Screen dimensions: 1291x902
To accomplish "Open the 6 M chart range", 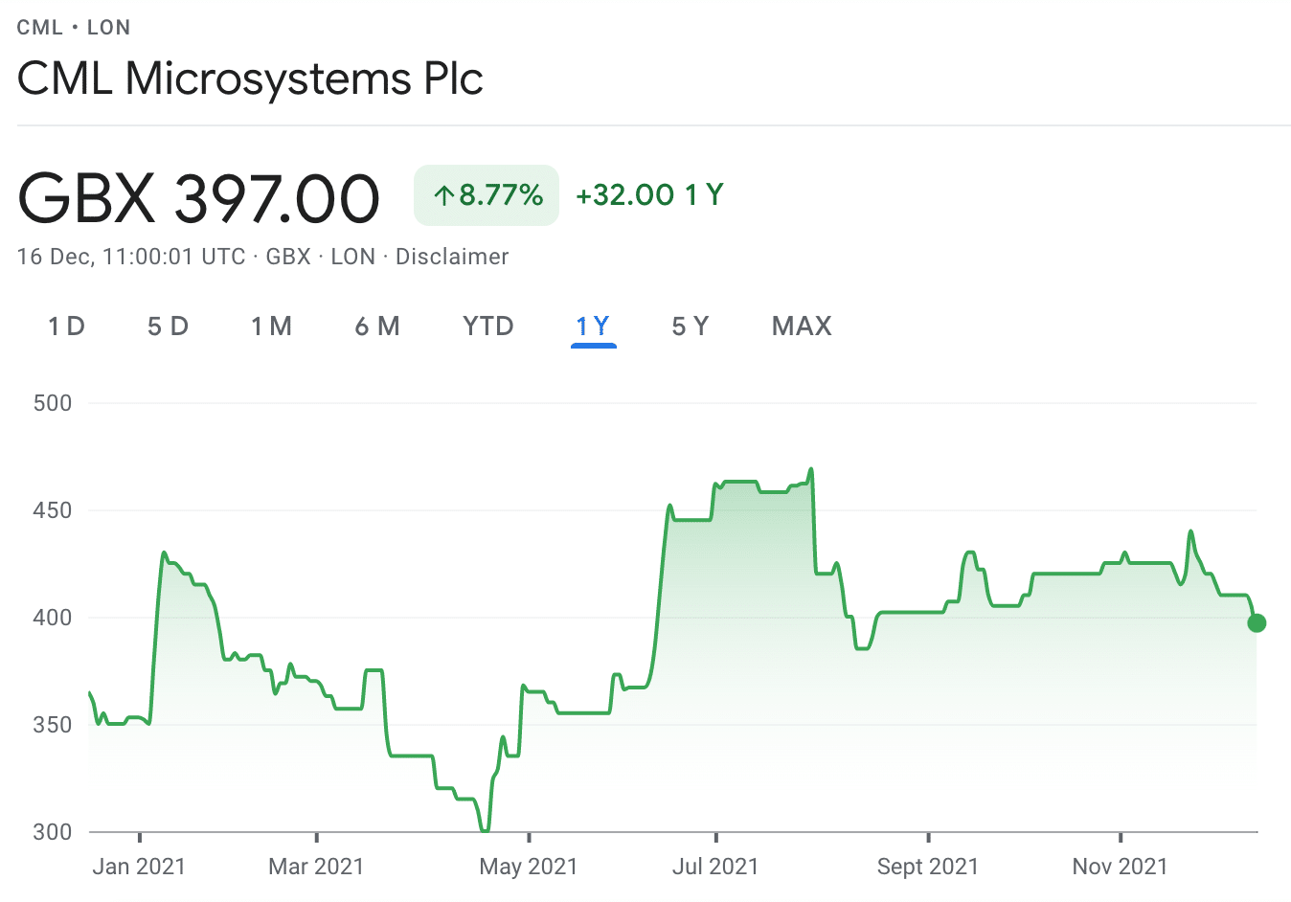I will (x=377, y=327).
